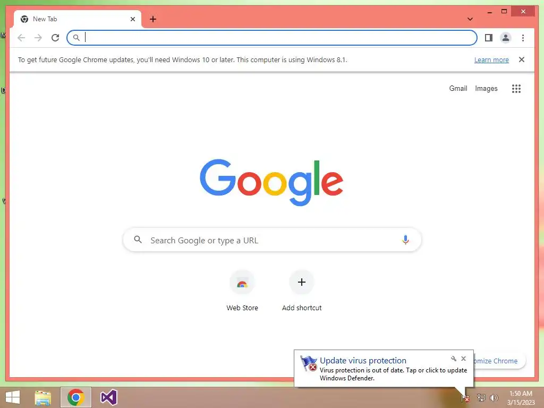Maximize the Chrome window
Viewport: 544px width, 408px height.
504,12
